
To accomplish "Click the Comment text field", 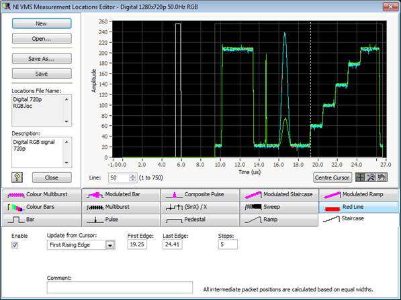I will (120, 287).
